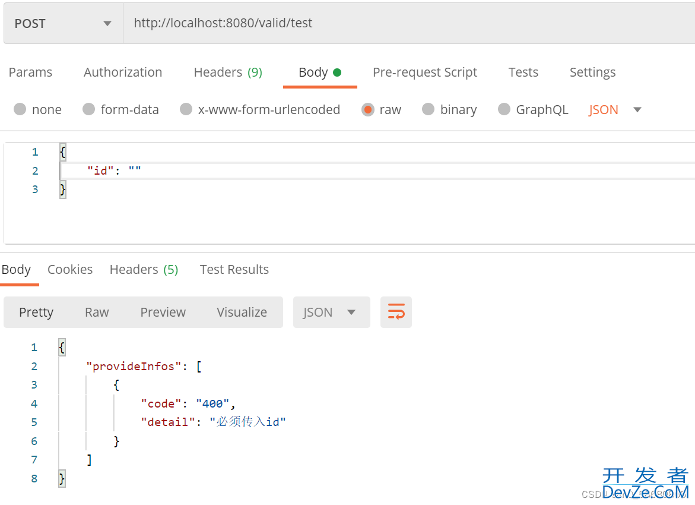The width and height of the screenshot is (695, 505).
Task: Click "provideInfos" key in response
Action: pyautogui.click(x=134, y=367)
